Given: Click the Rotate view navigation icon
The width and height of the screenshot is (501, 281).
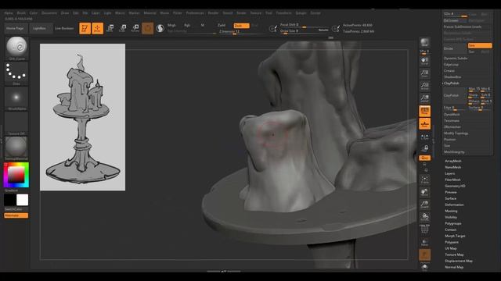Looking at the screenshot, I should point(424,217).
